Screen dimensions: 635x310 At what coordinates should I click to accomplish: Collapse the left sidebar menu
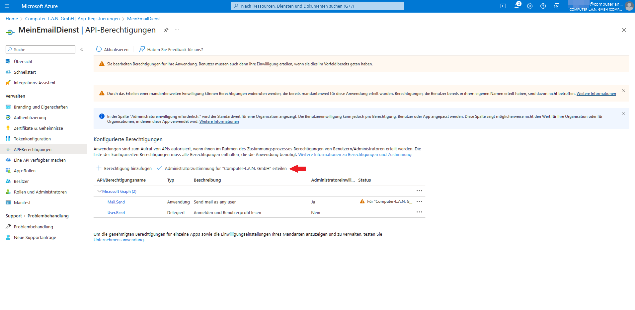tap(82, 50)
